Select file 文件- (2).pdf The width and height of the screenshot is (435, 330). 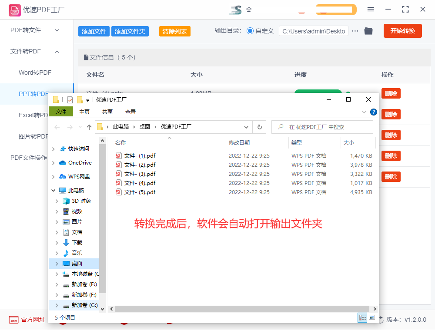pyautogui.click(x=140, y=165)
